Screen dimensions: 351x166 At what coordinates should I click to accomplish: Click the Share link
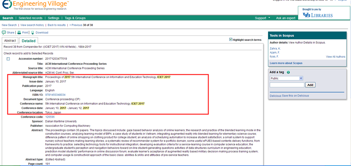tap(10, 33)
